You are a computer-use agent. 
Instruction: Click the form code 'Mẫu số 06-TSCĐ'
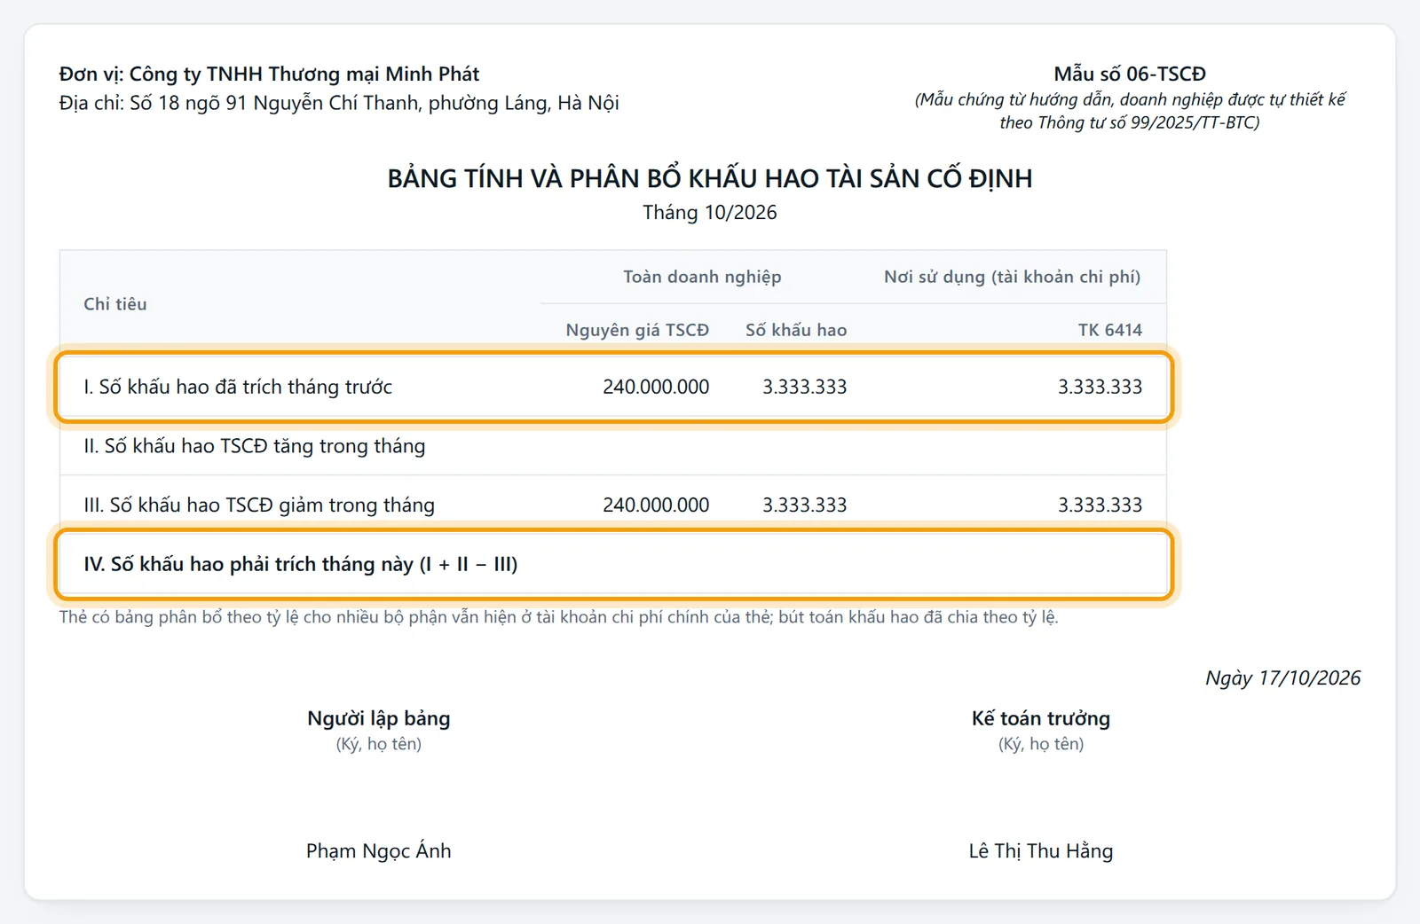[x=1130, y=74]
